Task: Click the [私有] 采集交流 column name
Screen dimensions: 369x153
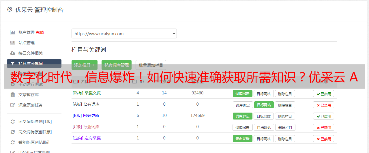Action: (x=87, y=93)
